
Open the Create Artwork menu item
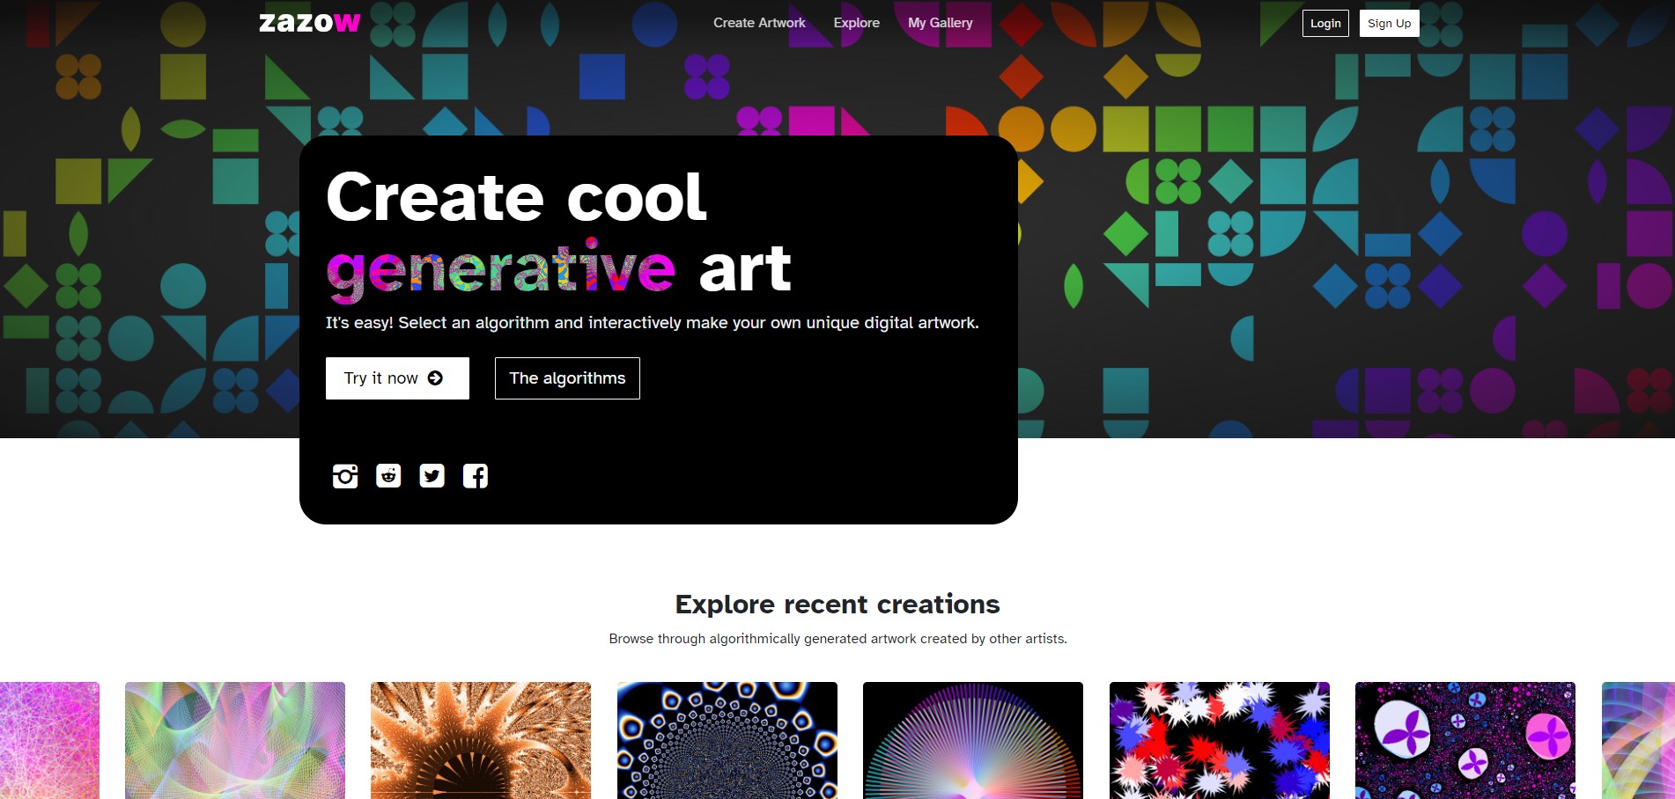click(759, 23)
